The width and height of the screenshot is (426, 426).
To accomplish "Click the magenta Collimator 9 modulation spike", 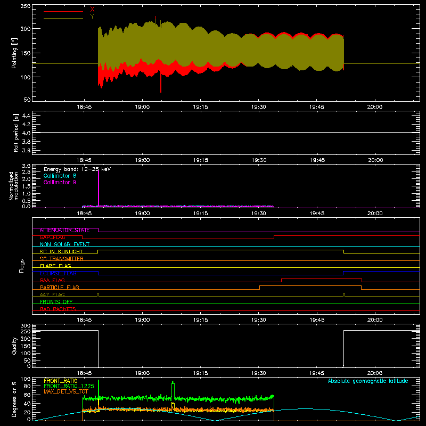I will 99,187.
